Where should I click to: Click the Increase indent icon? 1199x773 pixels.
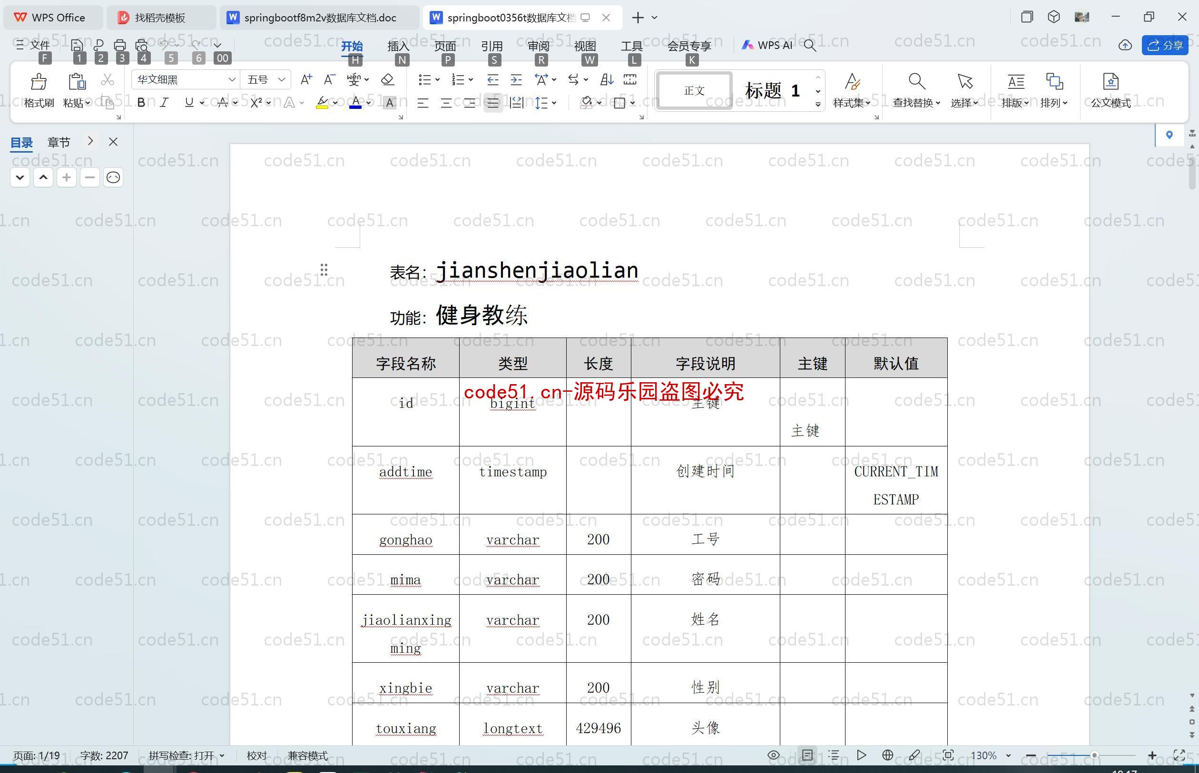click(516, 79)
